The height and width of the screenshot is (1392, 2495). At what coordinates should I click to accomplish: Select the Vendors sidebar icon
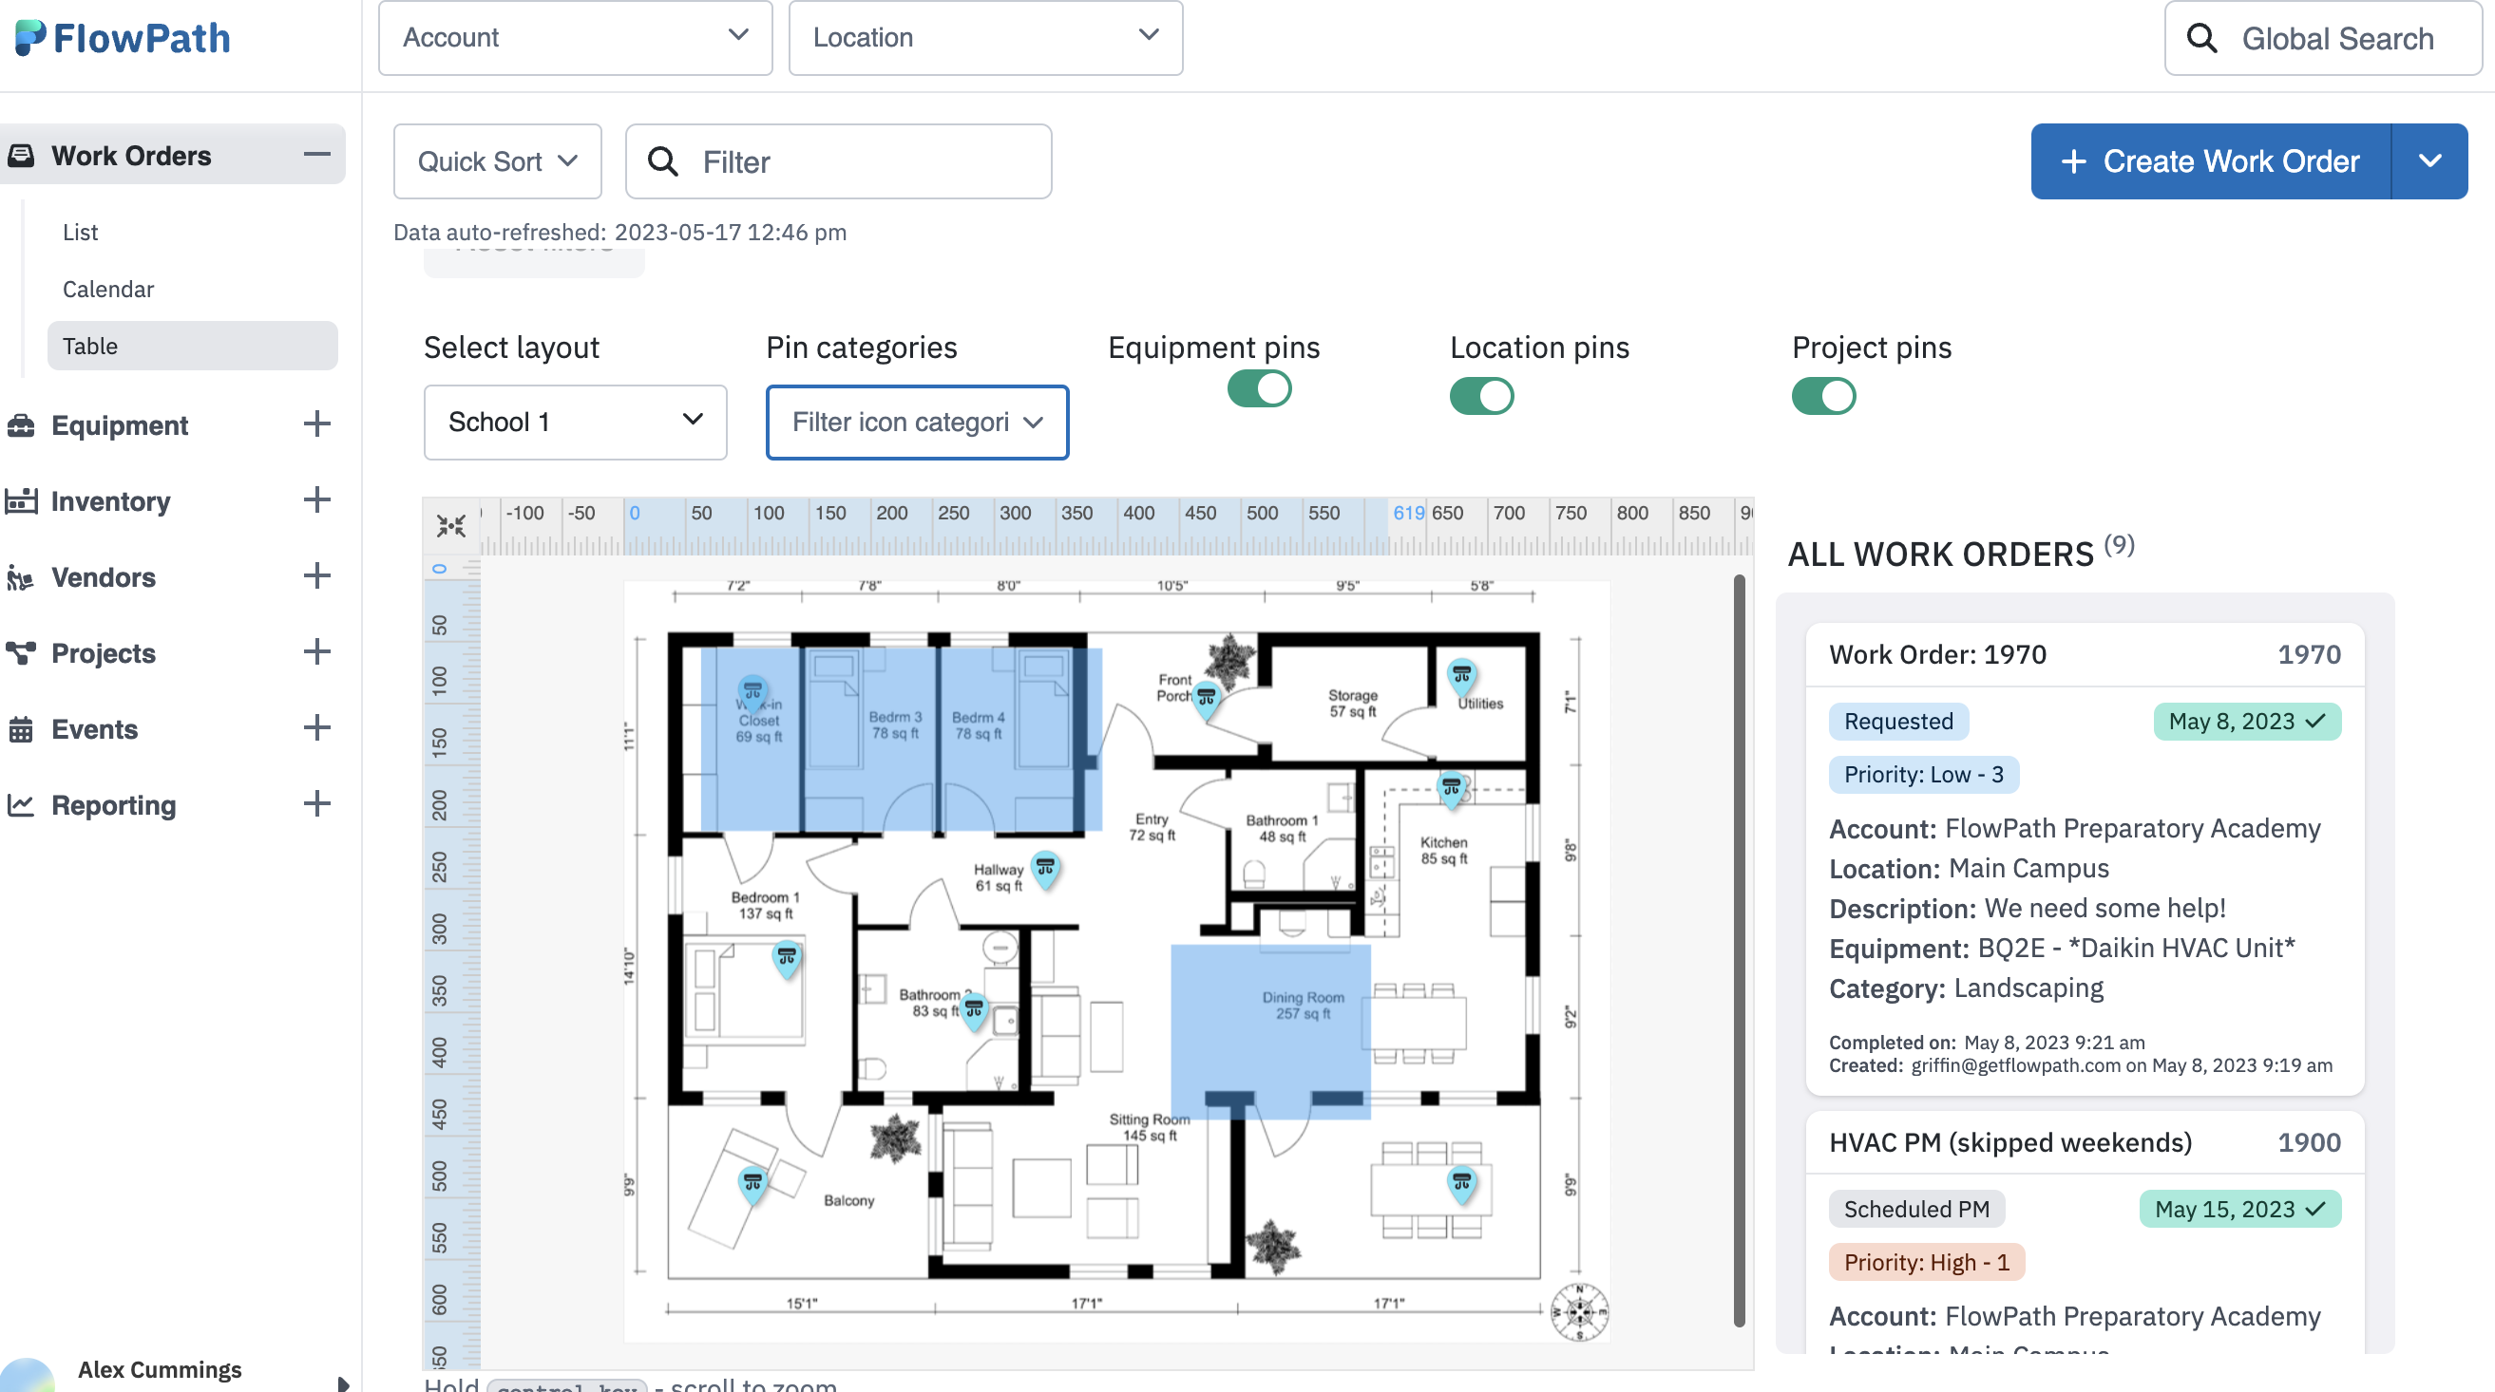21,577
